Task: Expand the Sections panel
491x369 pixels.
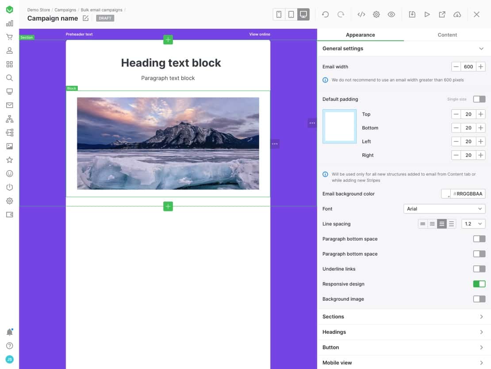Action: click(404, 317)
